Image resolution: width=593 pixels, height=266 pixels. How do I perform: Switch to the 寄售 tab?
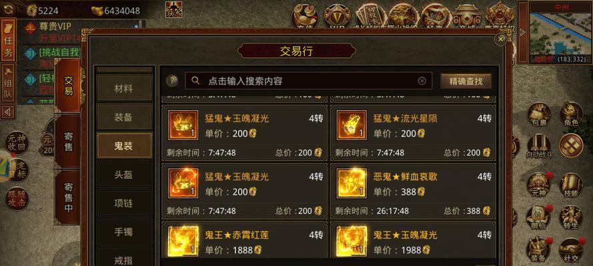69,142
